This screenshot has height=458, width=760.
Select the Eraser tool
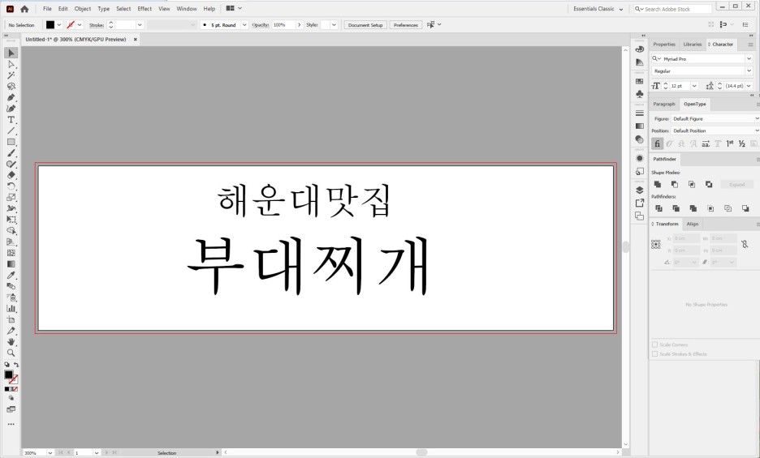[11, 175]
